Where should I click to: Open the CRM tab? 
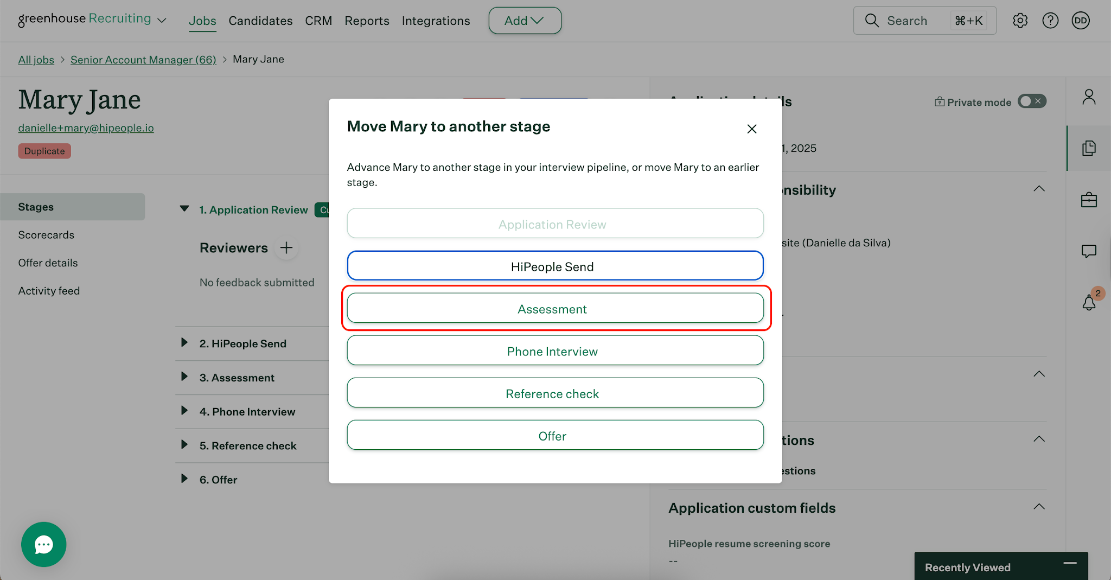(x=318, y=21)
